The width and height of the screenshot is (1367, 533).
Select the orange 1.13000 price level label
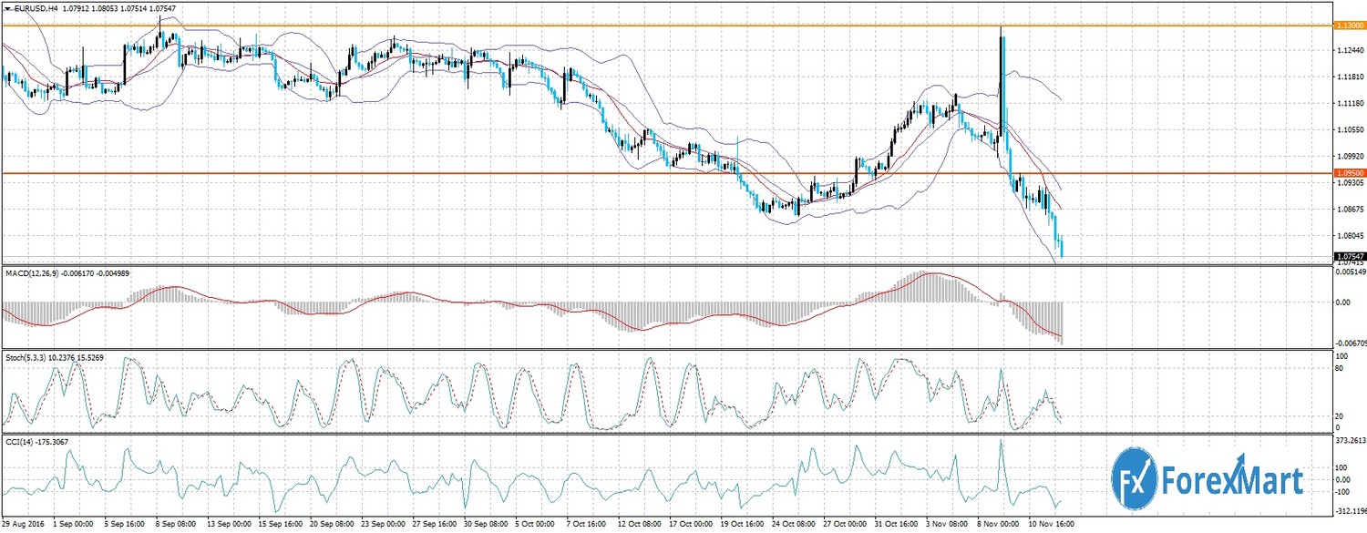coord(1348,26)
